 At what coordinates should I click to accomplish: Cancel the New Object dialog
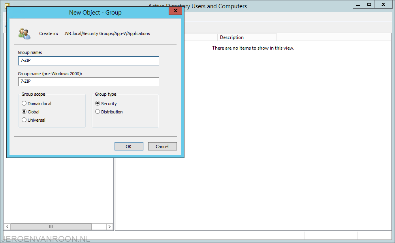(162, 146)
